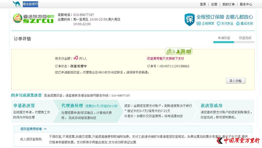Screen dimensions: 262x148
Task: Select the 申请改签 step tab
Action: [224, 38]
